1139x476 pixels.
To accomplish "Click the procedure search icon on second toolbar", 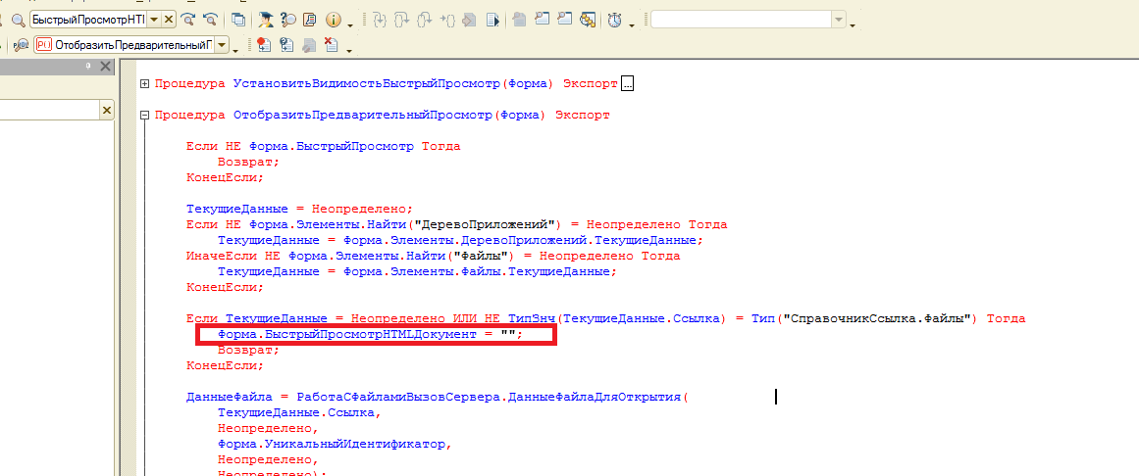I will (x=20, y=45).
